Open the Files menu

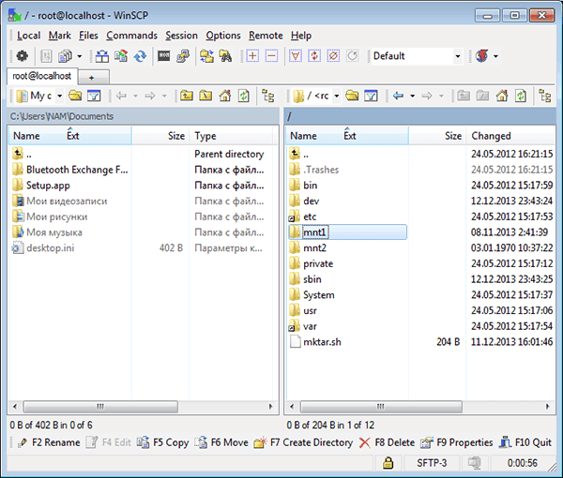point(88,36)
